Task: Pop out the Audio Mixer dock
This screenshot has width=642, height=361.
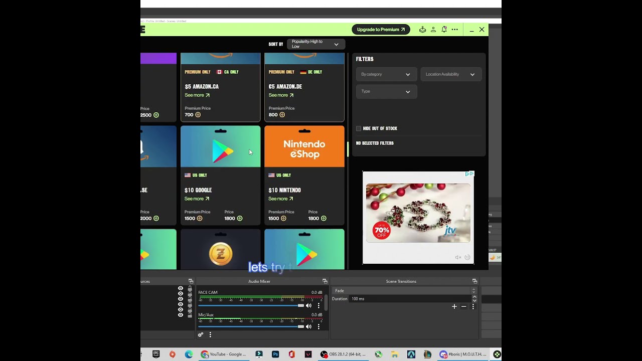Action: (x=325, y=281)
